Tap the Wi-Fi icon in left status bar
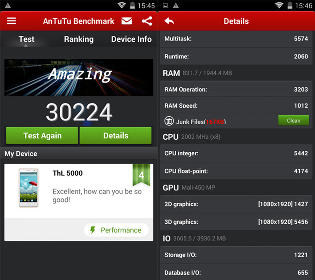 point(122,5)
